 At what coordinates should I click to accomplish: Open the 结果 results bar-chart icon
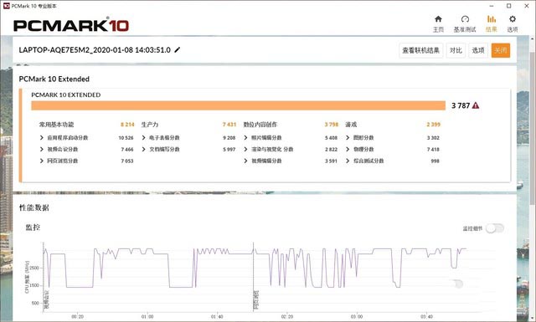click(x=492, y=19)
